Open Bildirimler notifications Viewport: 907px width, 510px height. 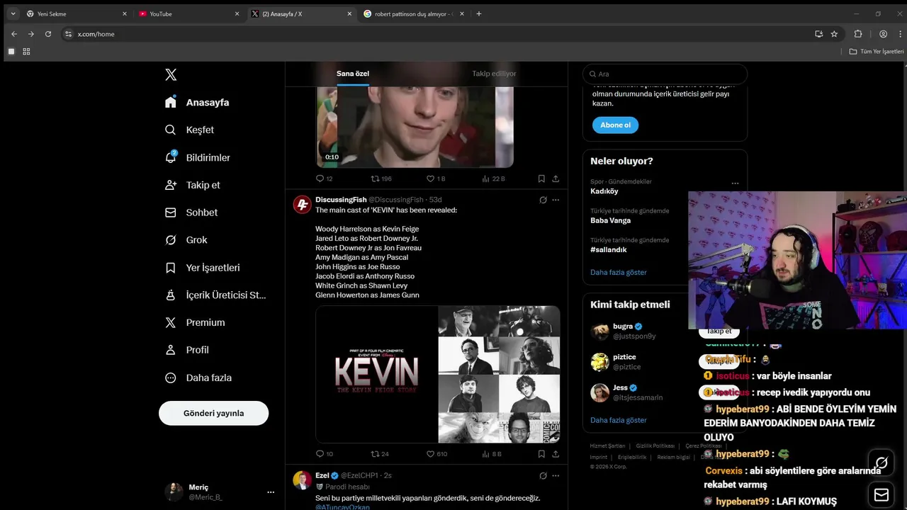click(x=197, y=157)
